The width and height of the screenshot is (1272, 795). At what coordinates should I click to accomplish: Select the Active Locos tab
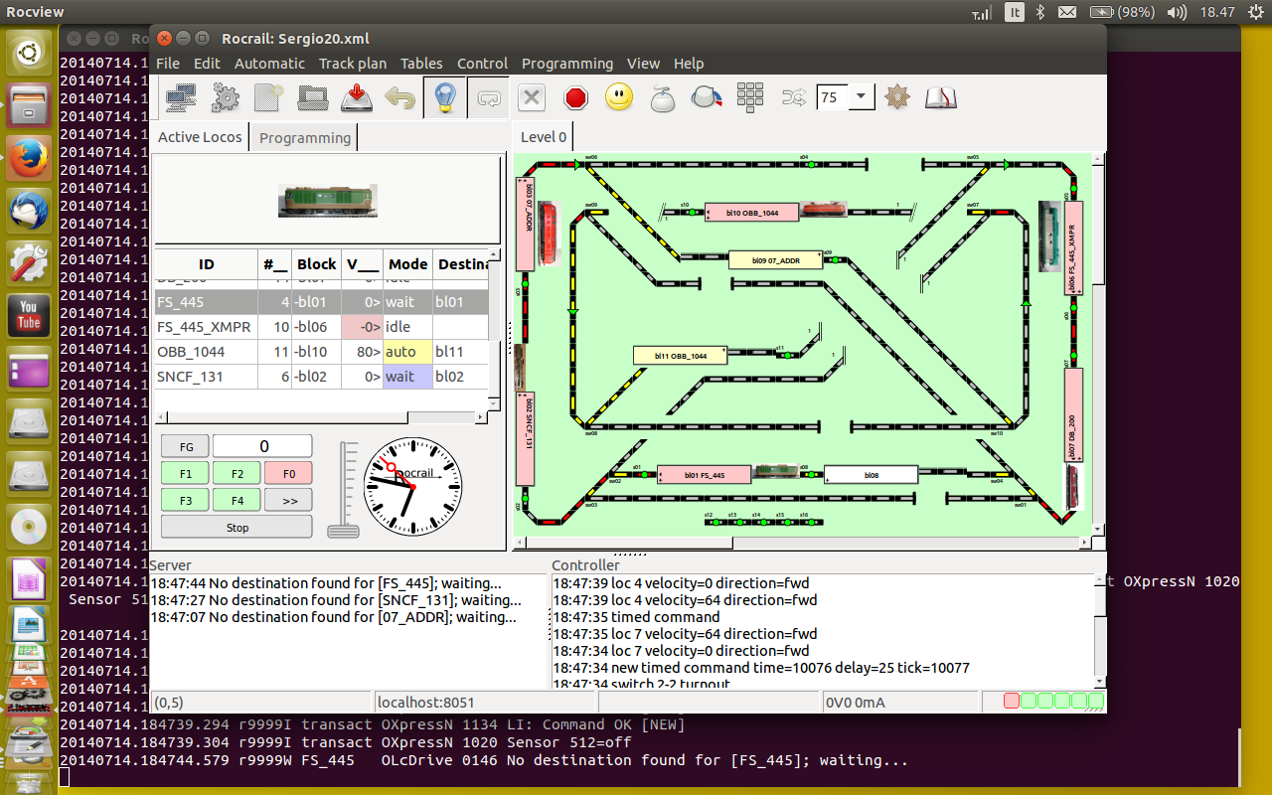point(200,136)
